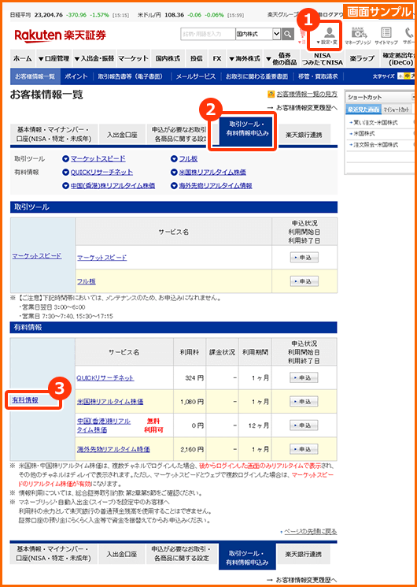Open 注文照会-米国株式 shortcut
Viewport: 417px width, 587px height.
coord(375,144)
